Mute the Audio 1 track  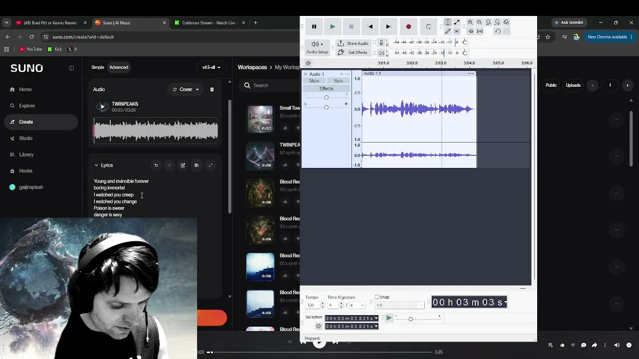pos(314,81)
